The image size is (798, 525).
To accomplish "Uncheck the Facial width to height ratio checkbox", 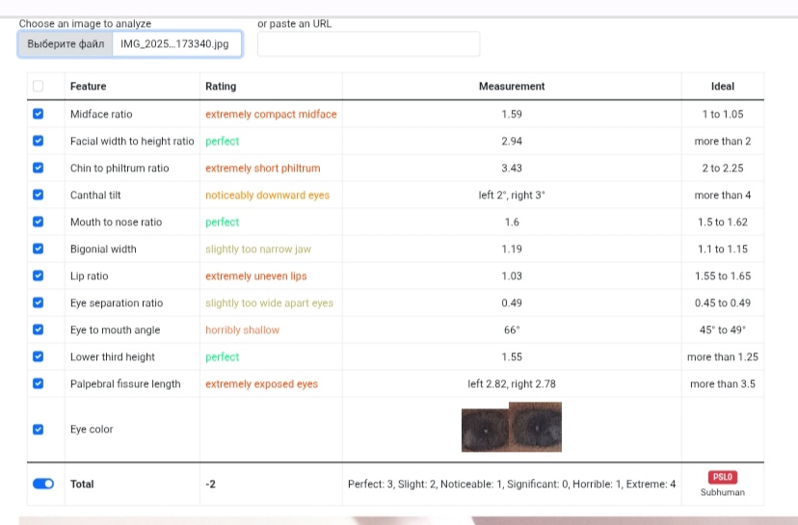I will [39, 141].
